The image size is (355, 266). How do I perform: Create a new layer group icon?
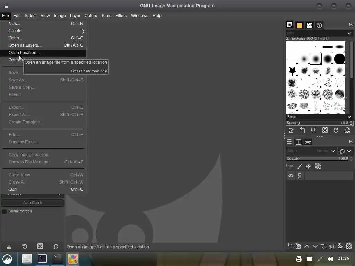point(298,246)
